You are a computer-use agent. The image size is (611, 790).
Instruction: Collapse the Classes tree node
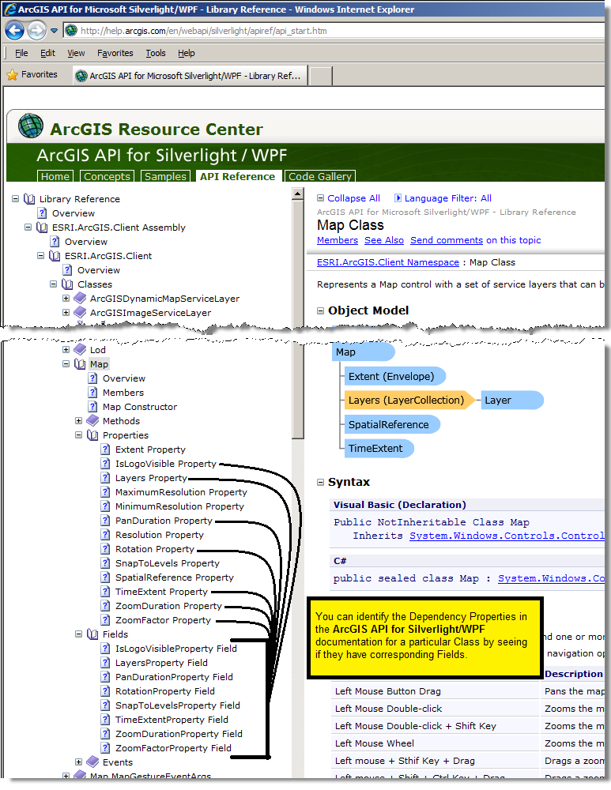(x=54, y=284)
